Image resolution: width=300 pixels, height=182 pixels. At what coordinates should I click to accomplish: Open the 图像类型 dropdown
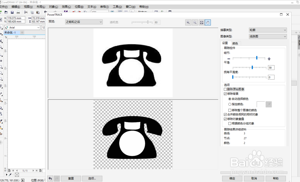(x=268, y=36)
